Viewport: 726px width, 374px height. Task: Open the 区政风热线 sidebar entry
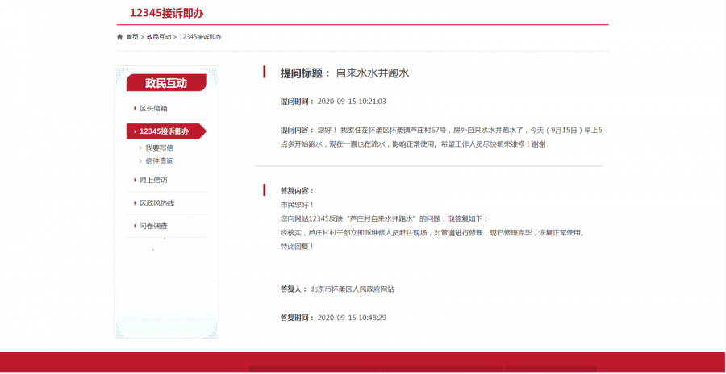(156, 203)
